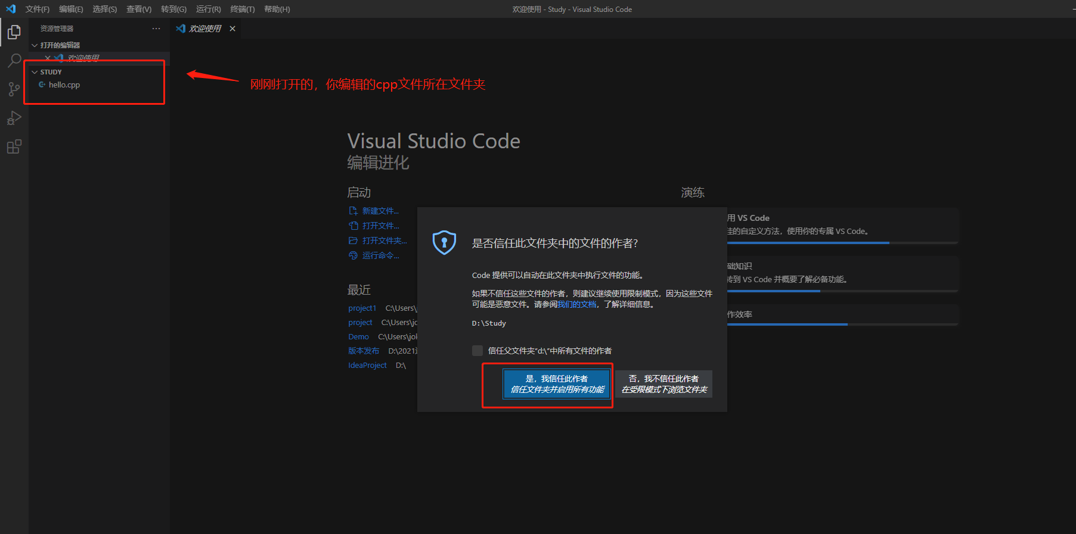Click the 资源管理器 panel title
This screenshot has height=534, width=1076.
57,29
